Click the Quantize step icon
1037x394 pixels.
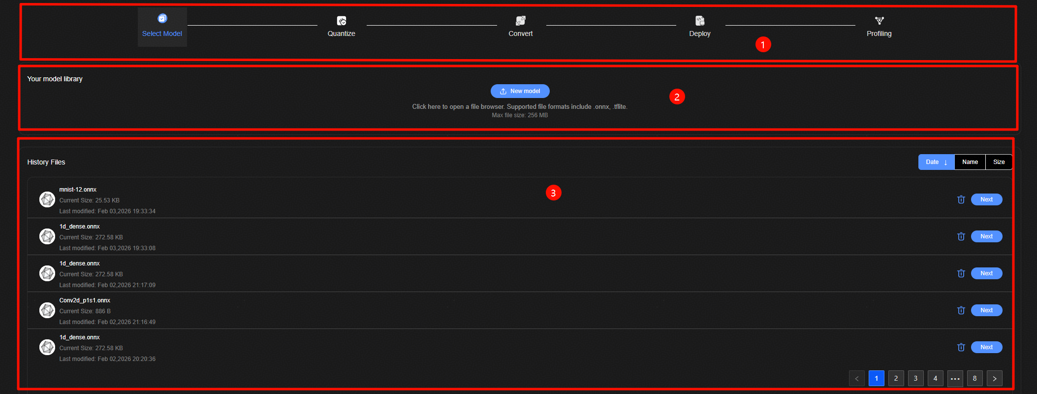(x=341, y=21)
